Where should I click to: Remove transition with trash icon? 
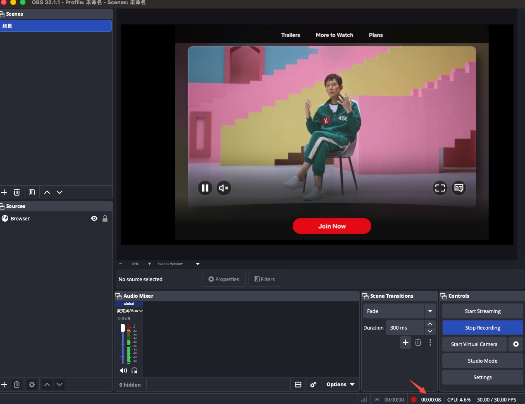pyautogui.click(x=418, y=342)
